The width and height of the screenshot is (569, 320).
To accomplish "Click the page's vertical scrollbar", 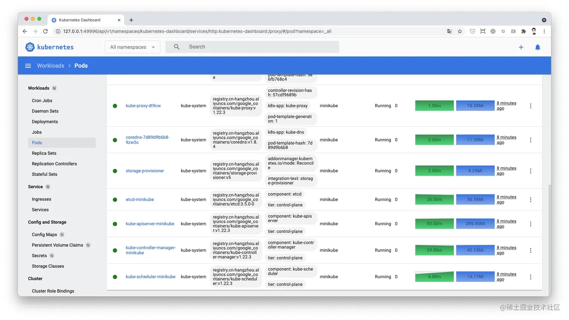I will [x=549, y=241].
